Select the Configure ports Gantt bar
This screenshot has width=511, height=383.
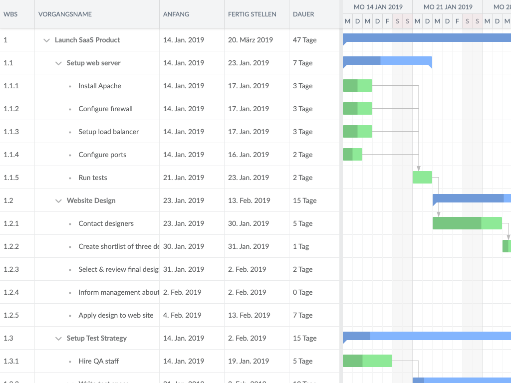tap(352, 155)
